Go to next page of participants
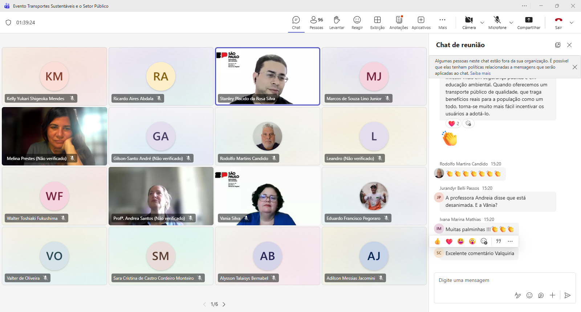This screenshot has height=312, width=581. click(224, 304)
